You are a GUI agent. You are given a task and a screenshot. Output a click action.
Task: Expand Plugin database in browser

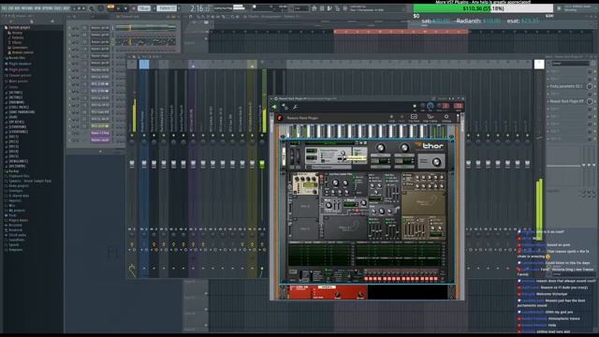point(20,64)
